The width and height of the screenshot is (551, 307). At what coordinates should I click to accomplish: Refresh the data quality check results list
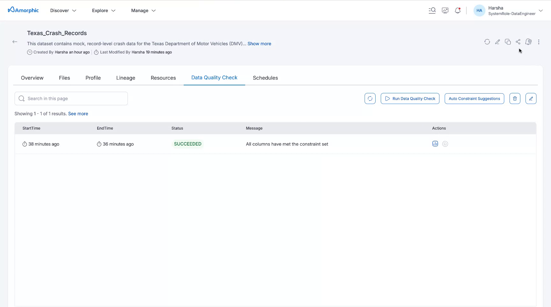click(370, 98)
